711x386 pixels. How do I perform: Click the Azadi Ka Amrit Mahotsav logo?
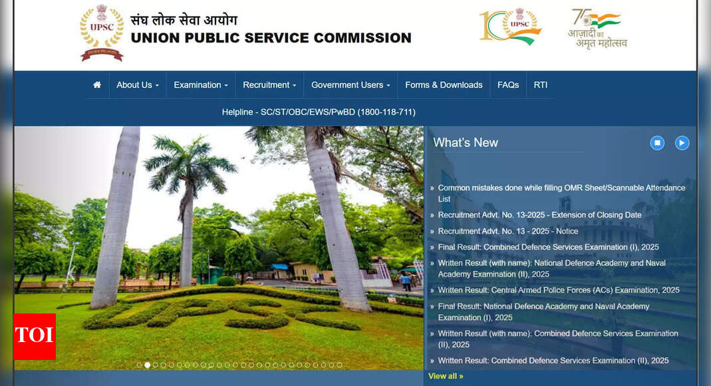(597, 29)
